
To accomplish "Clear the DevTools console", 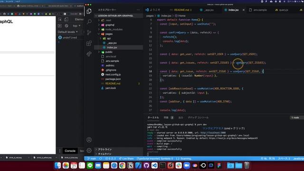I will [x=66, y=26].
